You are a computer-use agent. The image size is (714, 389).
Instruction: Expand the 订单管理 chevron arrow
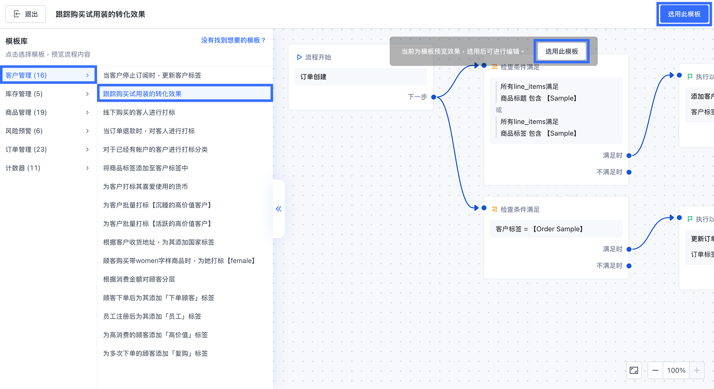(87, 149)
